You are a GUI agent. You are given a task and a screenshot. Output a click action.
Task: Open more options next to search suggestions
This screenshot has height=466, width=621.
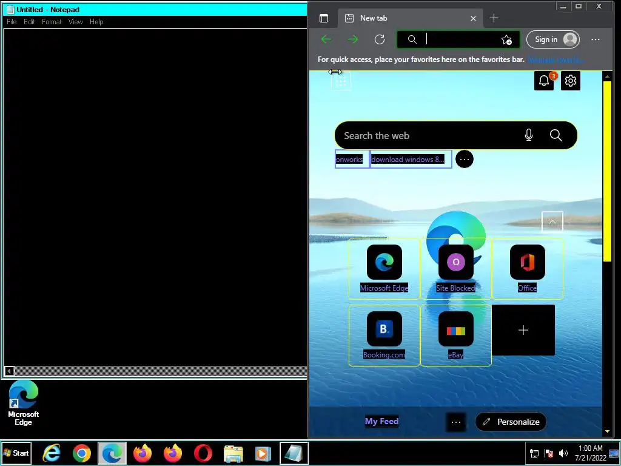pos(464,160)
